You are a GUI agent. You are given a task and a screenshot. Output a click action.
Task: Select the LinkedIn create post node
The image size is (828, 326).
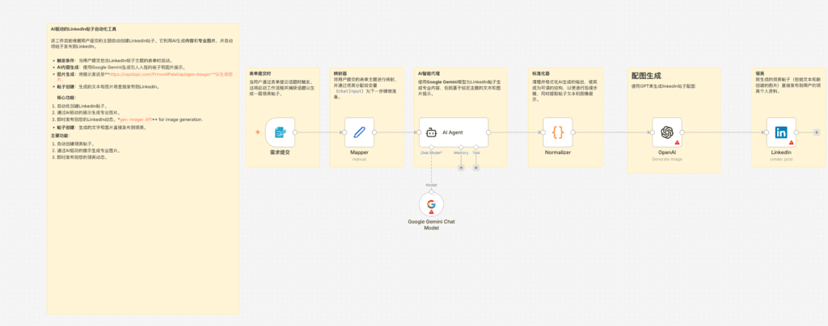[x=780, y=132]
